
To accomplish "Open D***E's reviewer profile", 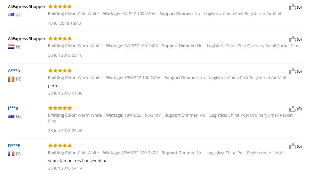I will tap(14, 145).
